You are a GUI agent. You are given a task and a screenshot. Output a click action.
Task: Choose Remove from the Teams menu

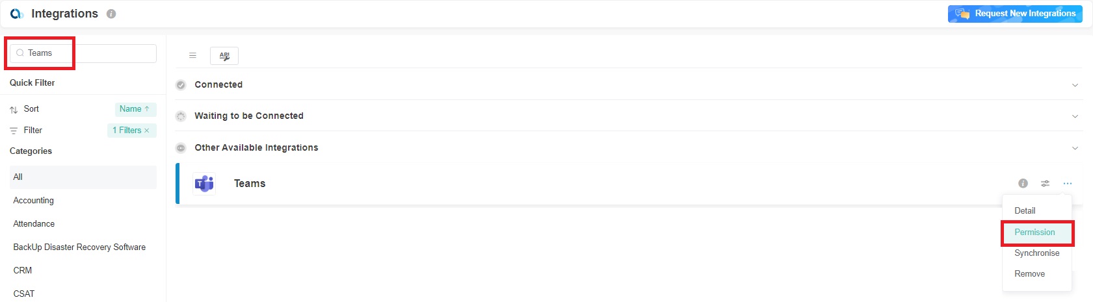click(1029, 274)
